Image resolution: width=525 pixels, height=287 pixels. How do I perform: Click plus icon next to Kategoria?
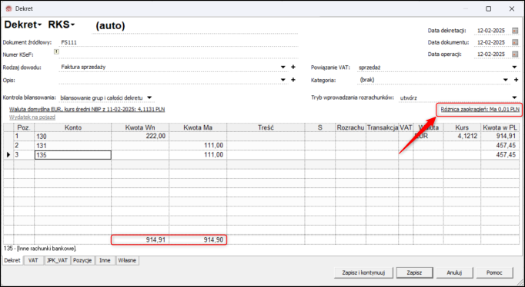tap(516, 80)
